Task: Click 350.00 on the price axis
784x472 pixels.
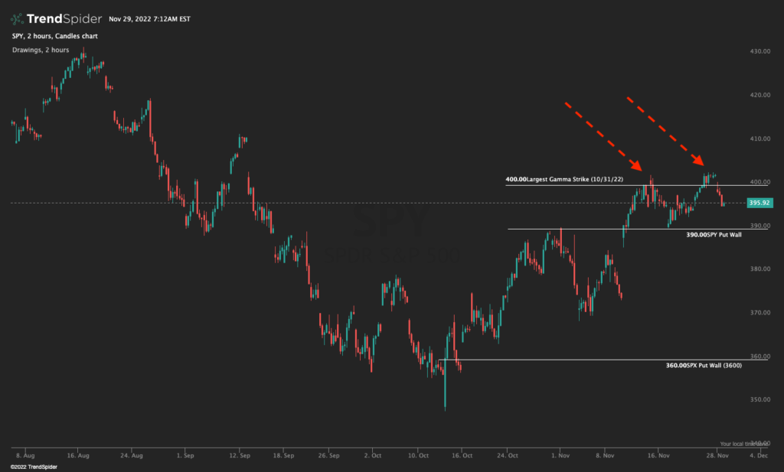Action: pyautogui.click(x=759, y=399)
